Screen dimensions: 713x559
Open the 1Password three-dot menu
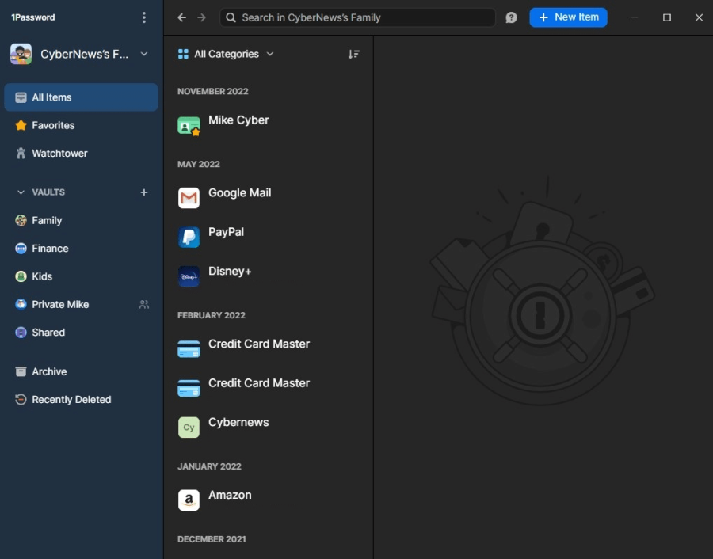coord(143,17)
